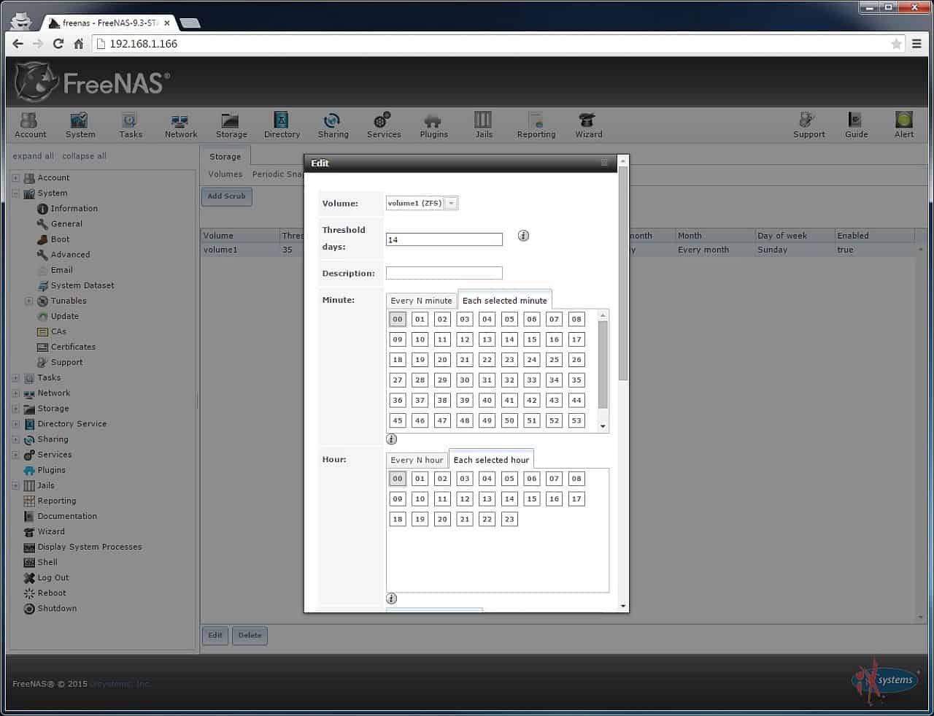Toggle minute 53 in the Minute grid

click(x=576, y=420)
